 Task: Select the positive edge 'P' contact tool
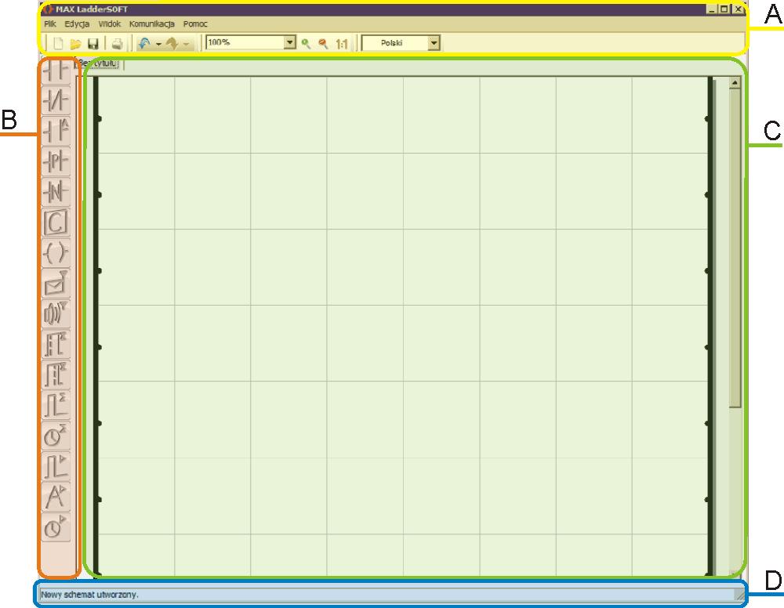(x=56, y=162)
